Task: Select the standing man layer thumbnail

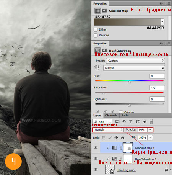Action: coord(110,170)
